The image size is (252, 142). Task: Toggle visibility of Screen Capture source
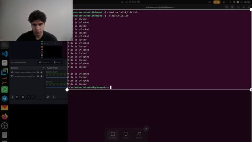(x=38, y=76)
